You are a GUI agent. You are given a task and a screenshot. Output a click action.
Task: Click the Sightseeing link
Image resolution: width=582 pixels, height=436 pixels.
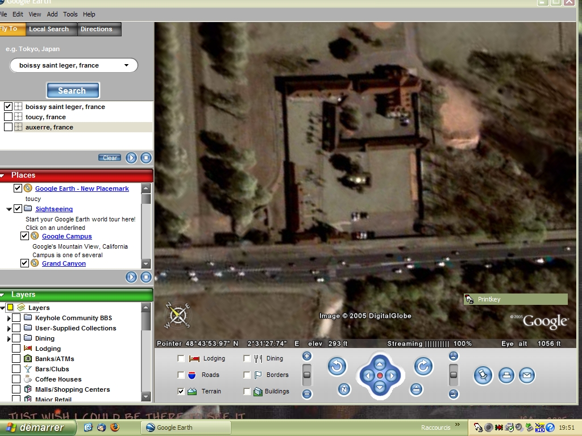click(x=54, y=209)
